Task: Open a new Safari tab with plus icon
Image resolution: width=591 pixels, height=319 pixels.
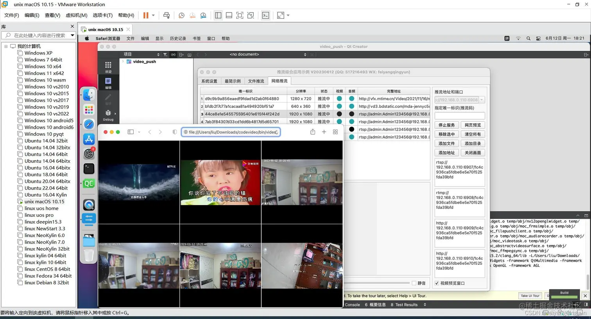Action: click(x=324, y=132)
